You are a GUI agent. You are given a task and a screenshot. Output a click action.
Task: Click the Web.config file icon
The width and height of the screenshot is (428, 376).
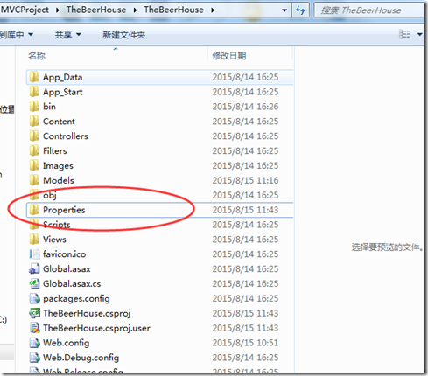34,343
